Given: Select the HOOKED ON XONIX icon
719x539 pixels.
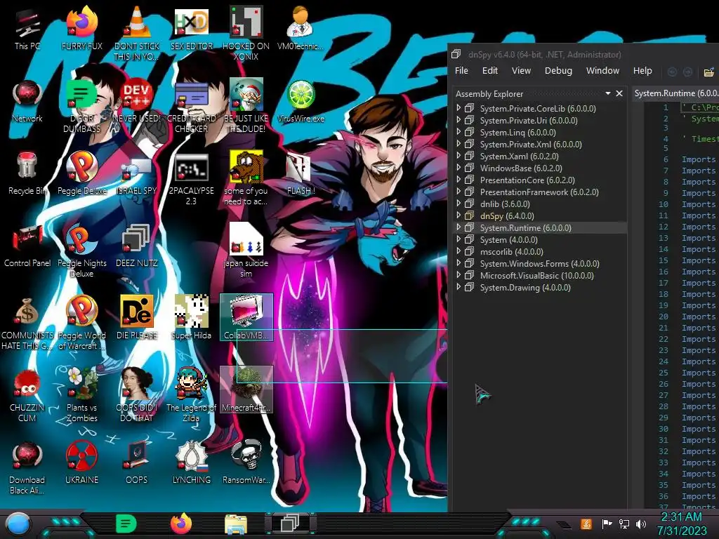Looking at the screenshot, I should pyautogui.click(x=246, y=33).
